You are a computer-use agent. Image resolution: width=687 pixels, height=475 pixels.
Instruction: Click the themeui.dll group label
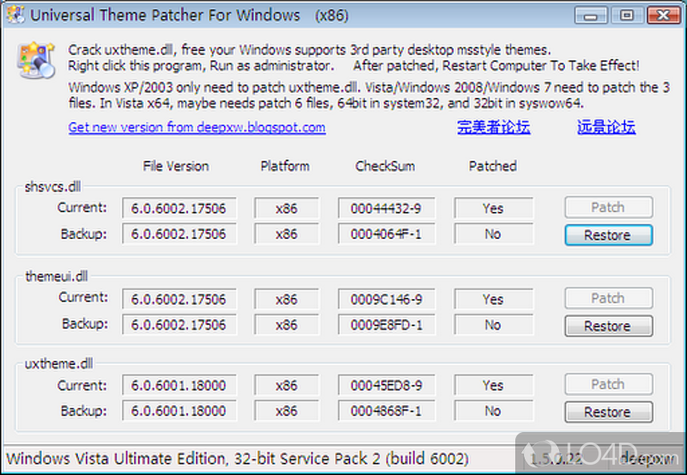(56, 276)
